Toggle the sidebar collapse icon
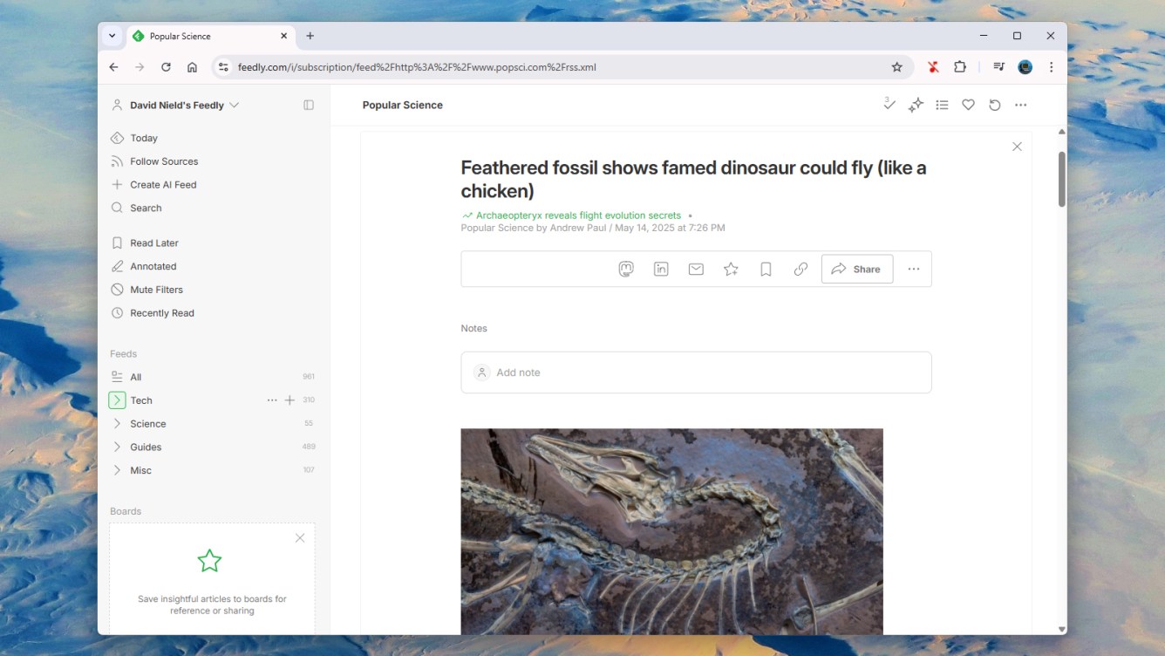 pyautogui.click(x=308, y=104)
